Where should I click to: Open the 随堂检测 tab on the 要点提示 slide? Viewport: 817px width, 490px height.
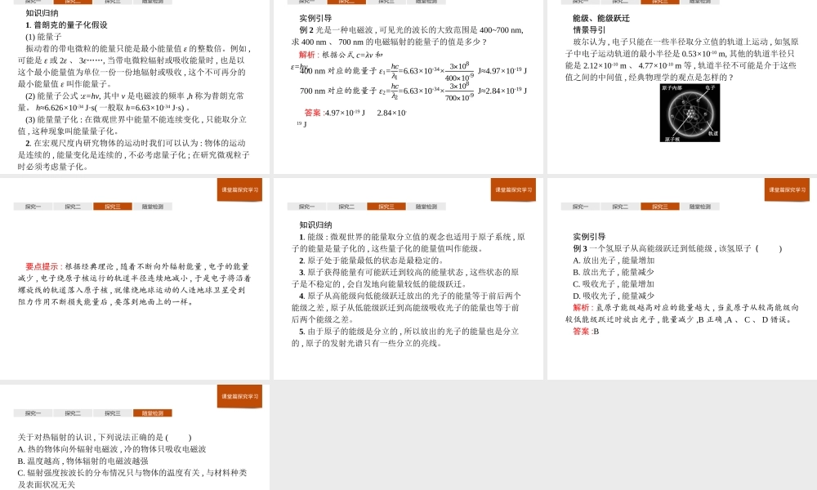click(x=152, y=207)
